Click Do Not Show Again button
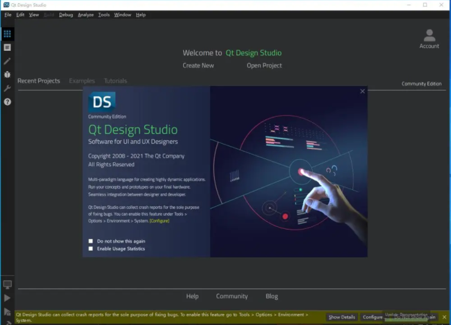451x325 pixels. click(x=414, y=317)
